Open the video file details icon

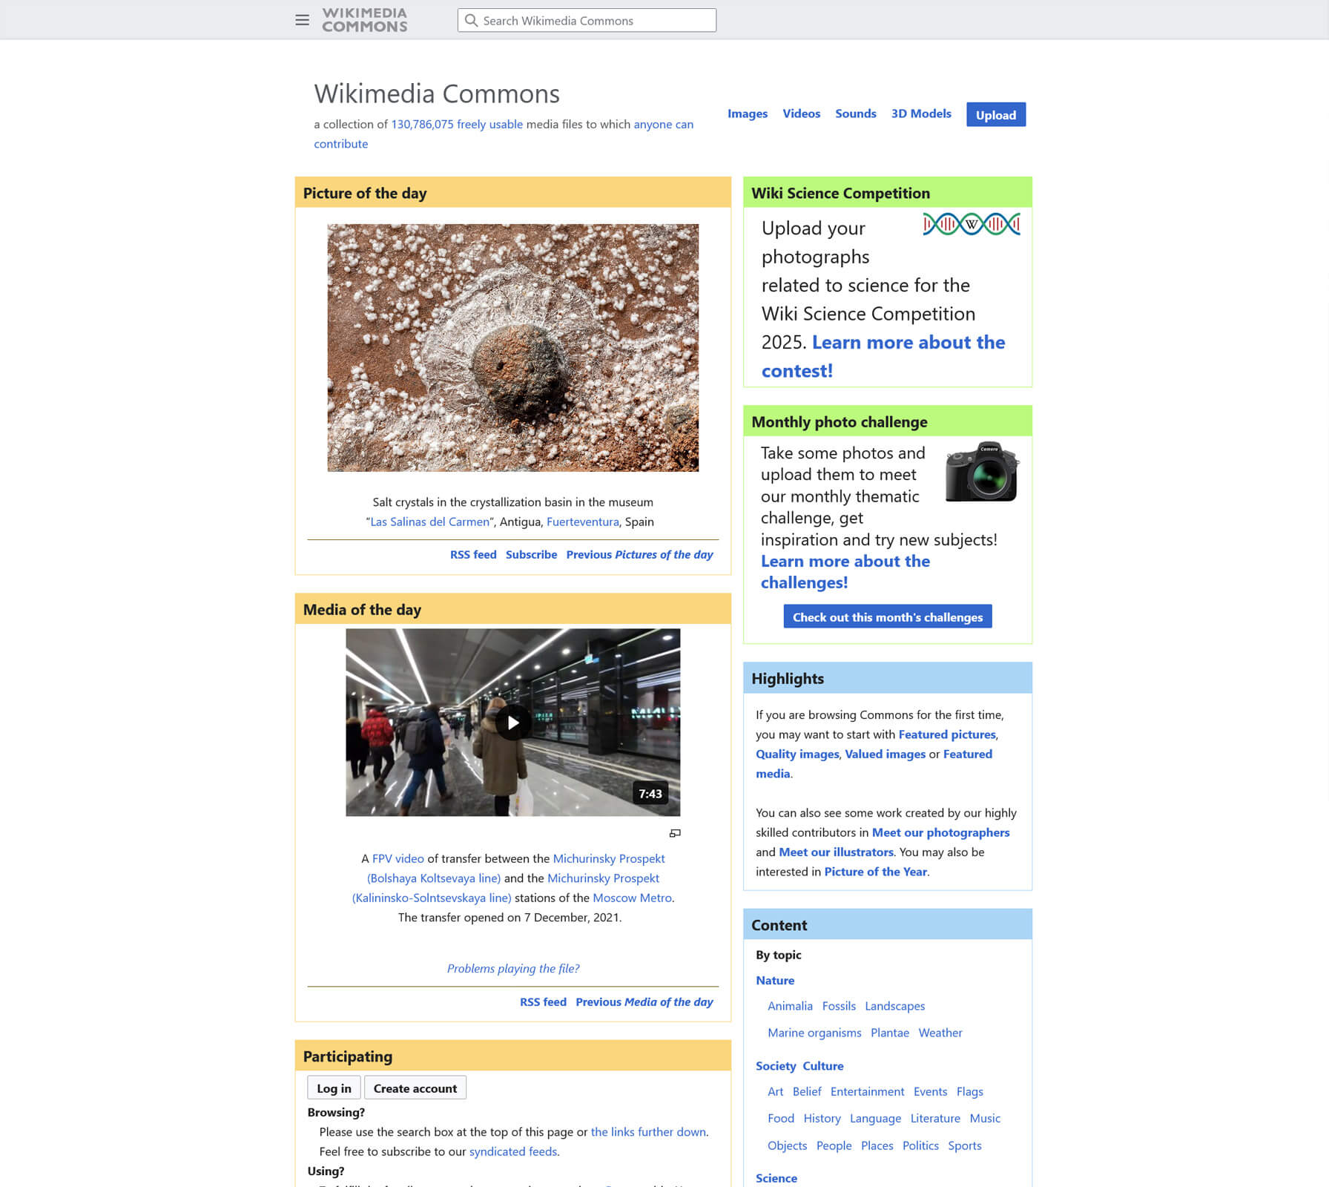675,833
